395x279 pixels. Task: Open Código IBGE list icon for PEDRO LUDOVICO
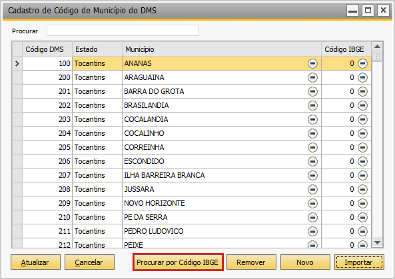coord(362,231)
